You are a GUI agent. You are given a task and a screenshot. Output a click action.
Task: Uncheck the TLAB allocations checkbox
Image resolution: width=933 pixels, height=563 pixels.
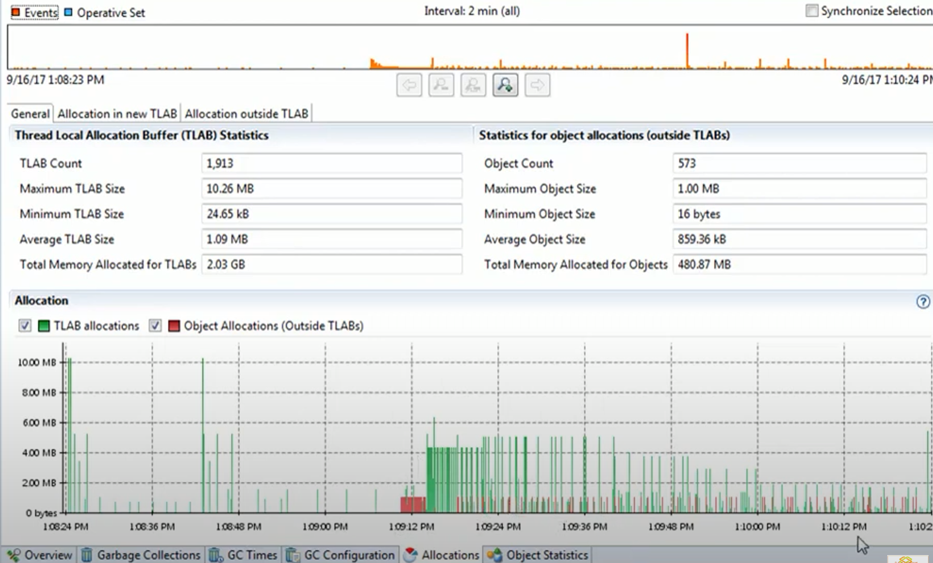25,326
